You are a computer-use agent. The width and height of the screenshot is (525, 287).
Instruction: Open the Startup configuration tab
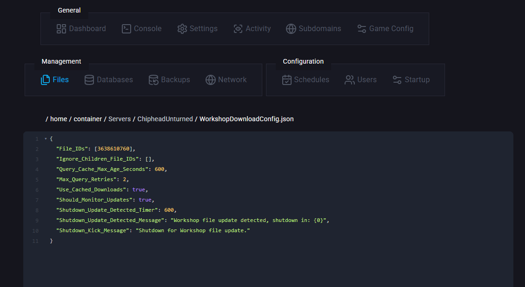[x=411, y=80]
